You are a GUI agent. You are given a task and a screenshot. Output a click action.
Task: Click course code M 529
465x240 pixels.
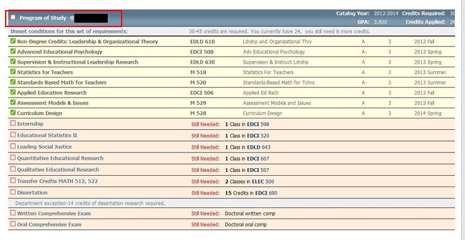coord(198,103)
